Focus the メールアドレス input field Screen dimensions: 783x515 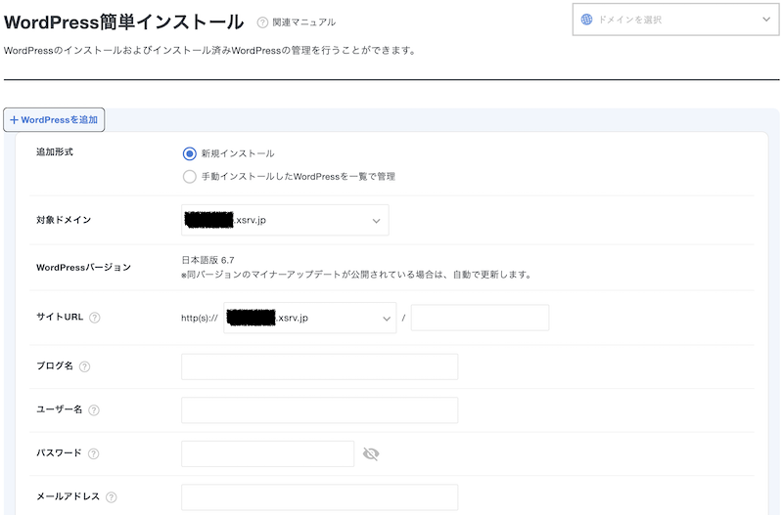coord(320,497)
